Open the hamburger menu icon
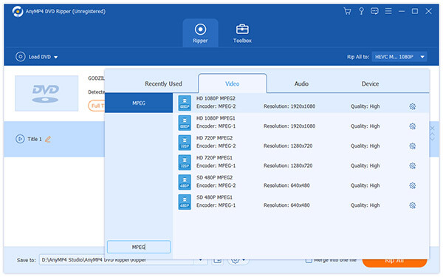The image size is (443, 277). pos(388,11)
